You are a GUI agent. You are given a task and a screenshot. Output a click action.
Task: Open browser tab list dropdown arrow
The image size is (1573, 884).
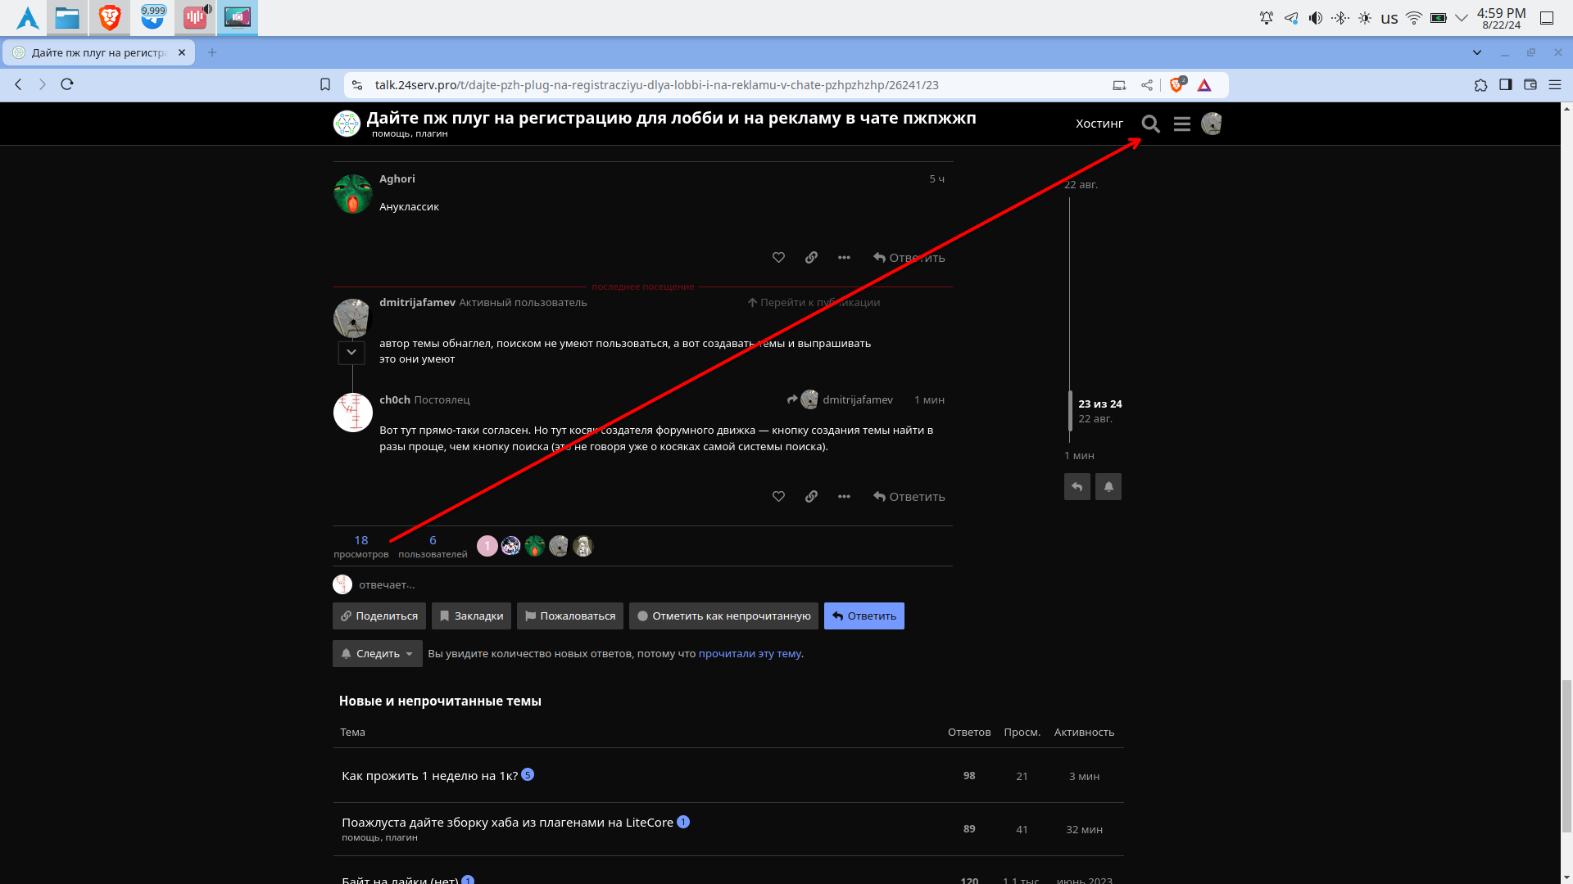click(1476, 52)
